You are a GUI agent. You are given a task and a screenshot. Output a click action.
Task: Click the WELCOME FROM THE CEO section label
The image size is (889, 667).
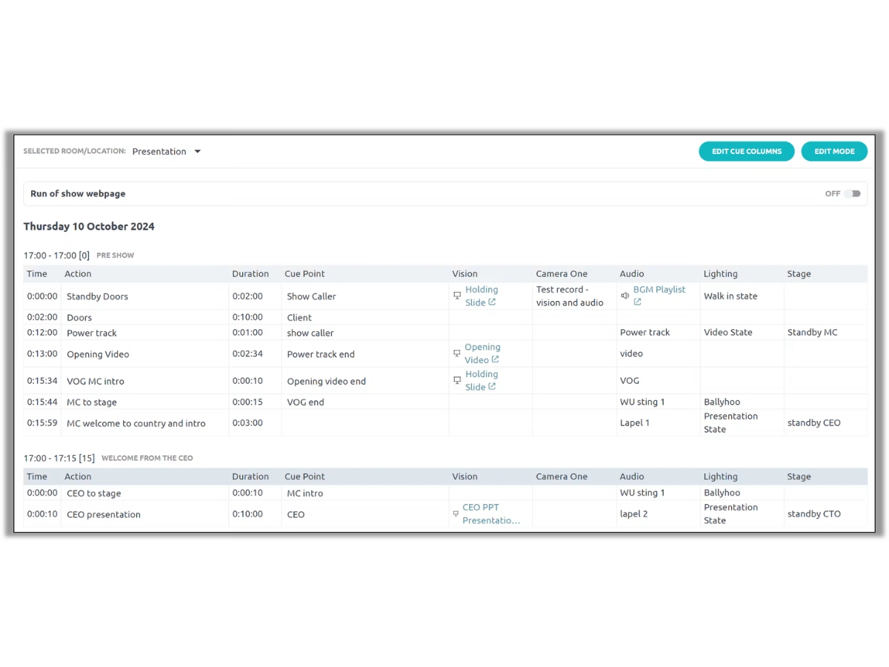click(x=147, y=458)
